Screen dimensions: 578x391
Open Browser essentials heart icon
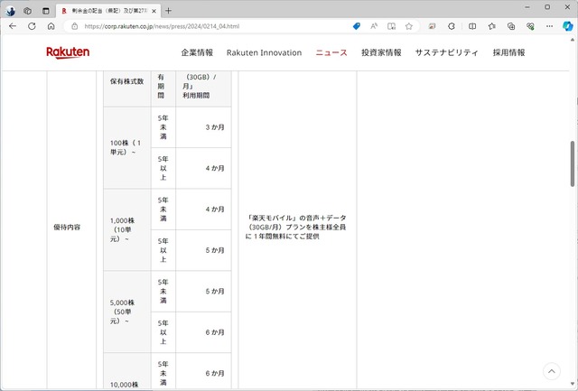click(530, 26)
